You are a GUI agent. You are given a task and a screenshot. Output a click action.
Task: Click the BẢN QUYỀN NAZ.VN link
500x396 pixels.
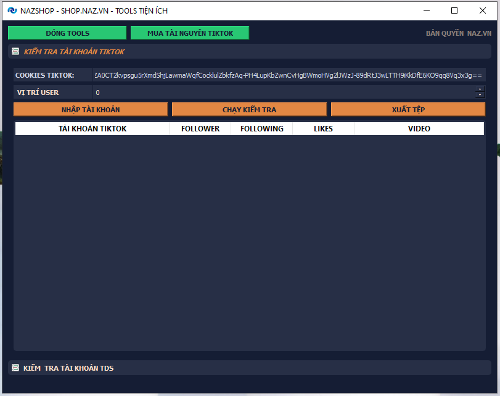pos(459,33)
